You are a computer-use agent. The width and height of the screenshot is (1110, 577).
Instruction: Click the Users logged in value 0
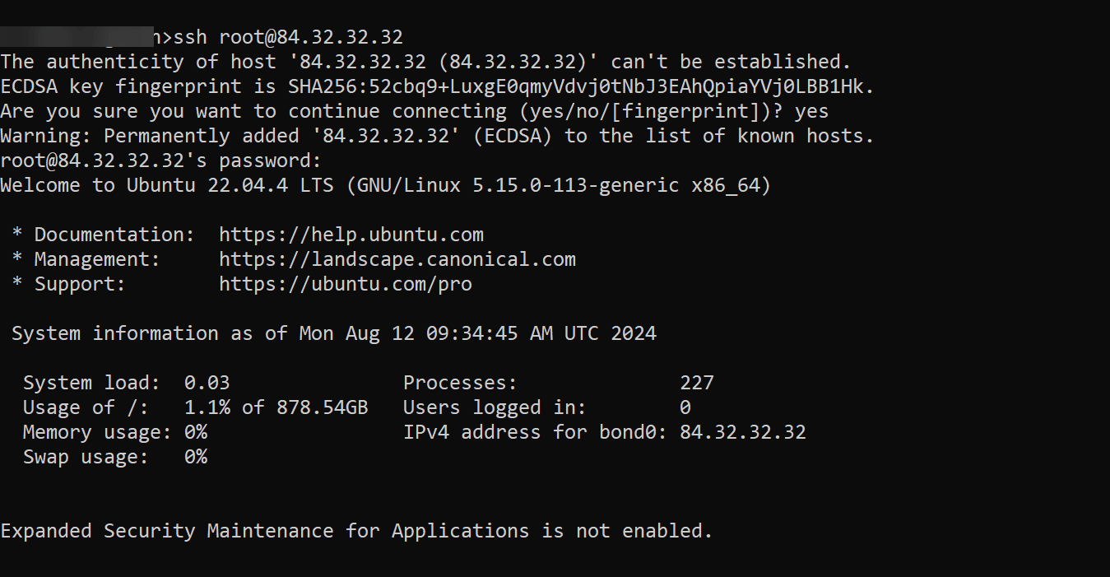(x=685, y=407)
